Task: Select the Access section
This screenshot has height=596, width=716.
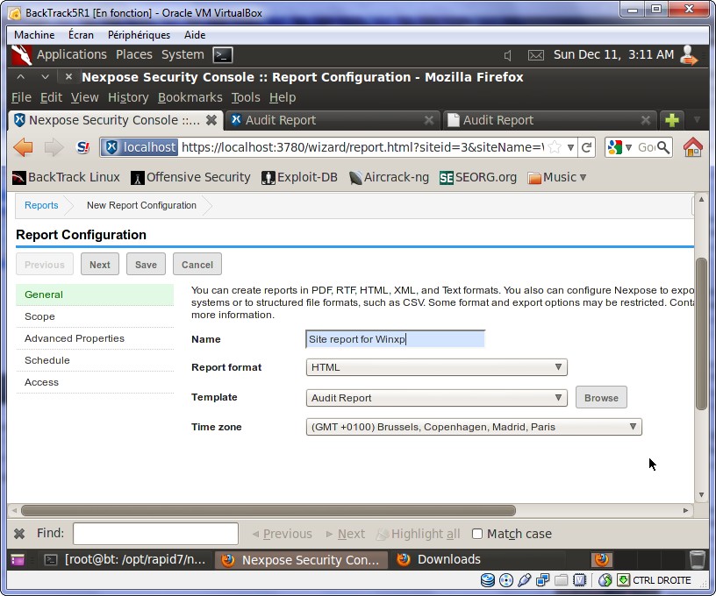Action: coord(95,382)
